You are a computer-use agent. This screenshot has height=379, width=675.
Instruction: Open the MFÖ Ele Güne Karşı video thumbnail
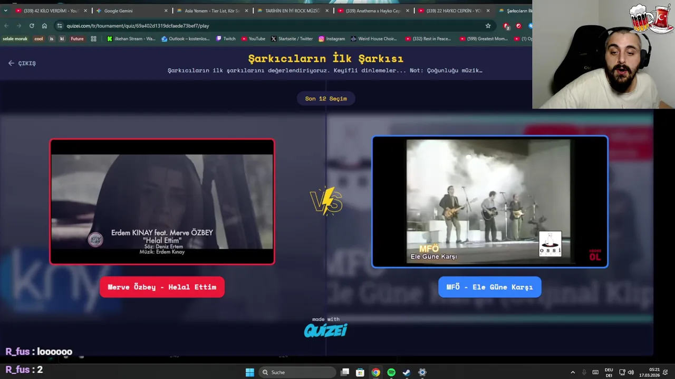click(x=490, y=202)
